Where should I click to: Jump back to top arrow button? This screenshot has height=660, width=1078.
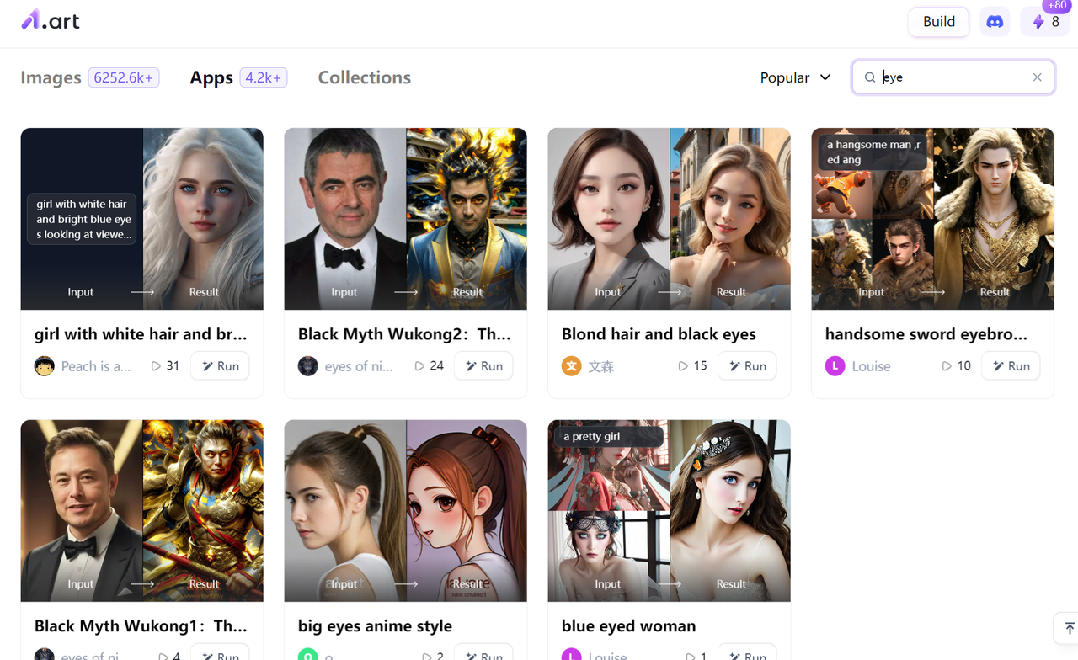(1069, 629)
